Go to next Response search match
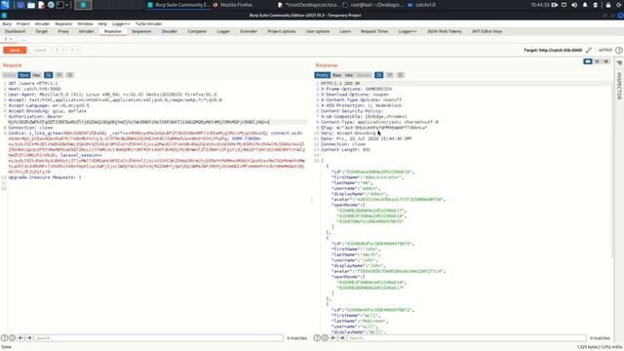The width and height of the screenshot is (624, 351). click(x=342, y=338)
